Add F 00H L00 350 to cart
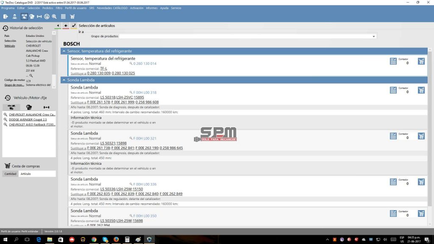The image size is (434, 244). 421,213
